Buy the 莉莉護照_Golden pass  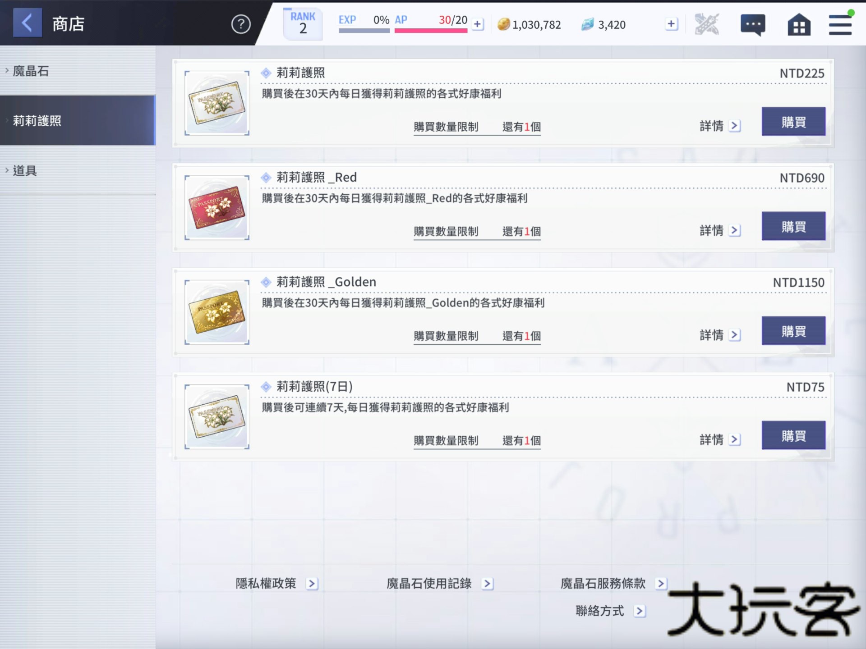[x=793, y=331]
